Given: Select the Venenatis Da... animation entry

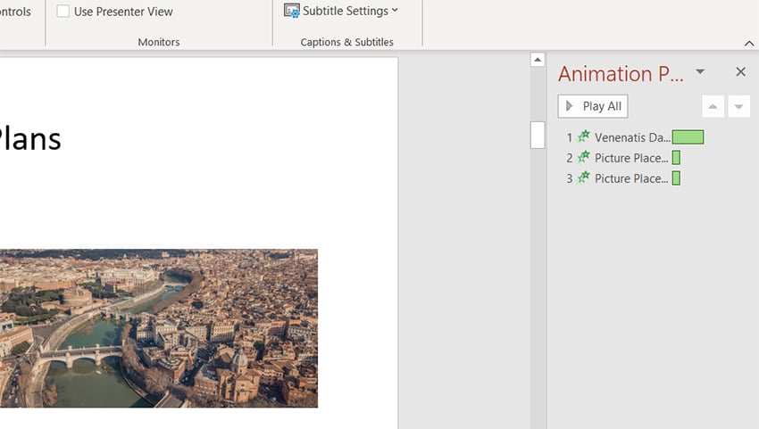Looking at the screenshot, I should pyautogui.click(x=631, y=137).
